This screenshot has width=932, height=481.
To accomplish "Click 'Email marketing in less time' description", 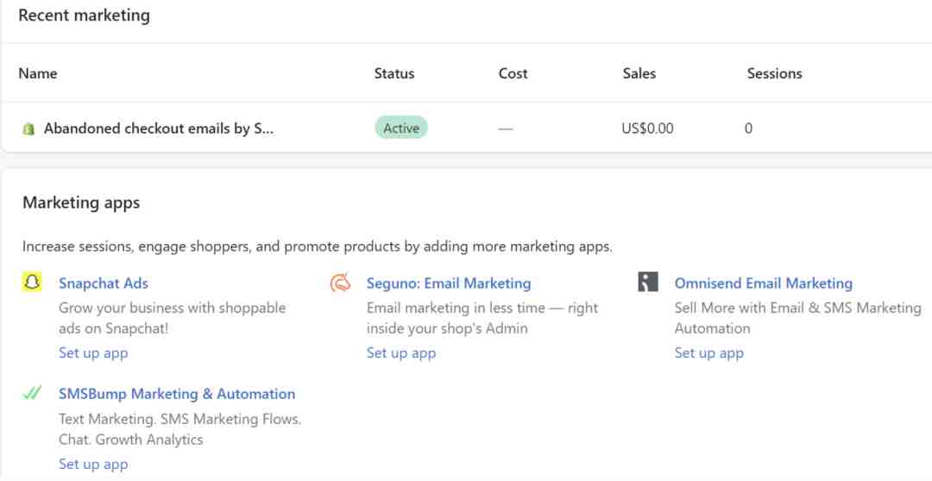I will (x=482, y=318).
